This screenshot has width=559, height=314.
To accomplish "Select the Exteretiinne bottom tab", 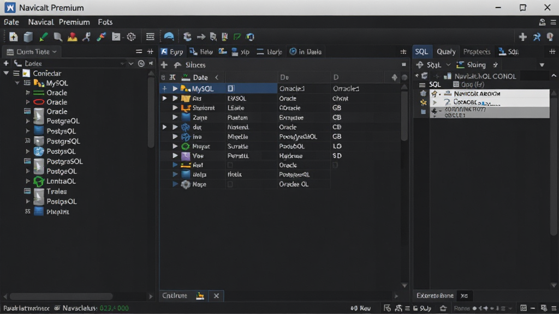I will pyautogui.click(x=435, y=295).
